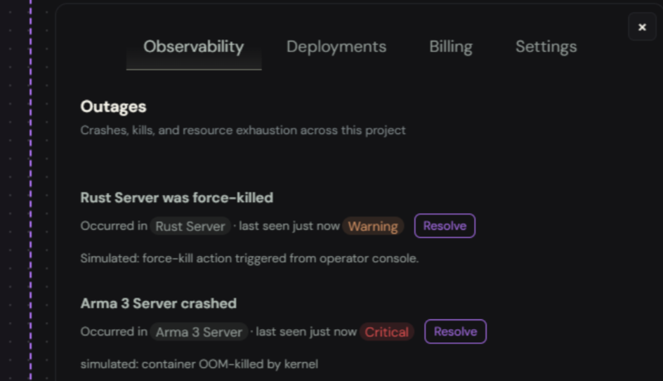Open the 'Arma 3 Server crashed' outage
Screen dimensions: 663x381
pos(158,304)
